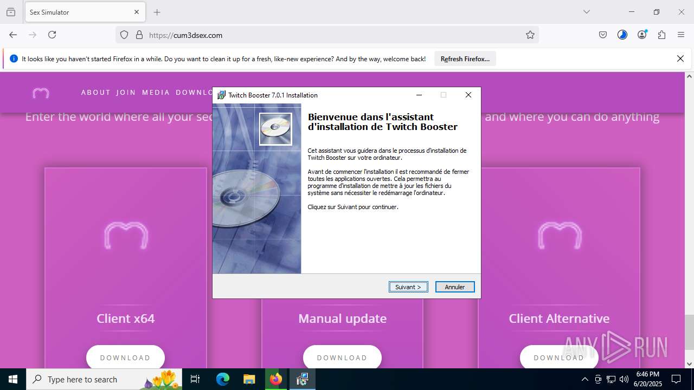Open Task View from taskbar

tap(195, 379)
